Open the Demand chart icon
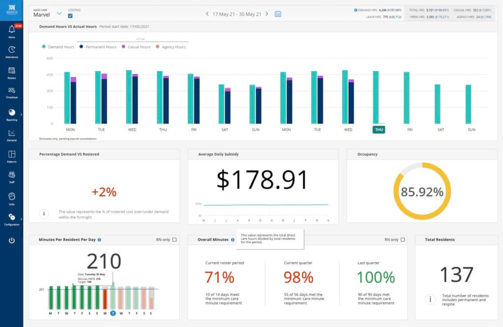The height and width of the screenshot is (327, 503). click(x=12, y=133)
